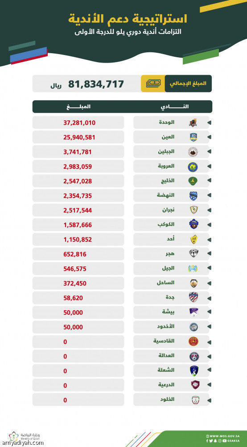Click the arrow beside الوحدة row
Image resolution: width=247 pixels, height=447 pixels.
(x=210, y=123)
